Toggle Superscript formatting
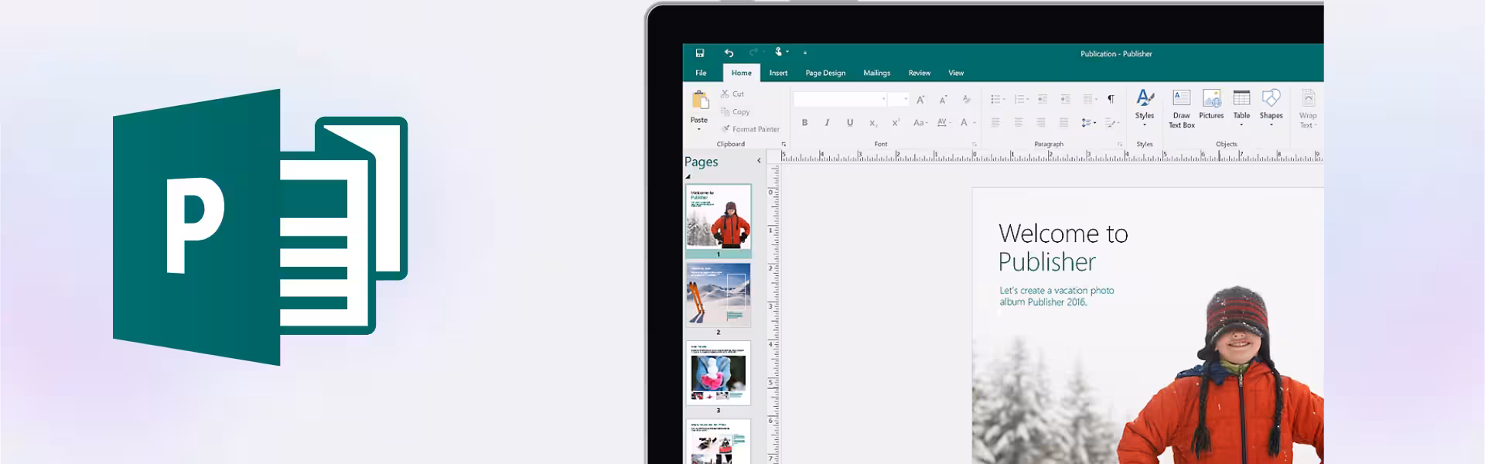Viewport: 1485px width, 464px height. (x=896, y=122)
